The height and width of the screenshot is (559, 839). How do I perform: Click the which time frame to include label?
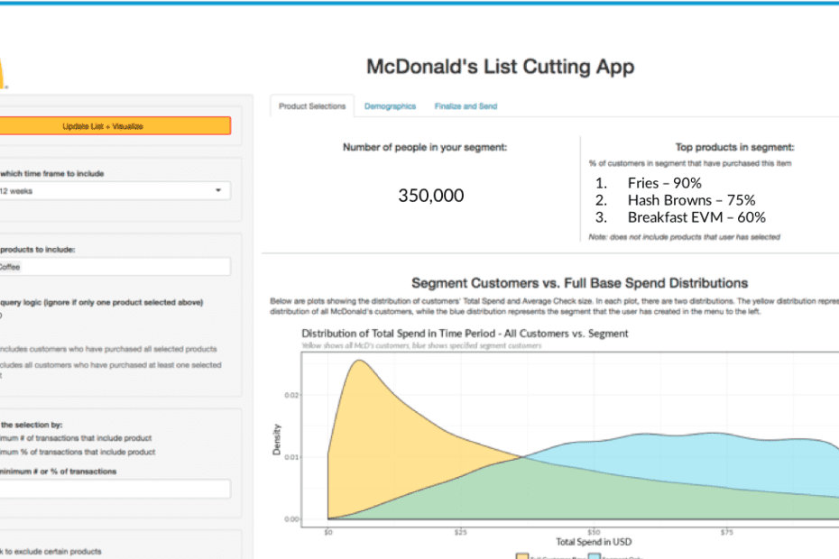click(x=52, y=173)
